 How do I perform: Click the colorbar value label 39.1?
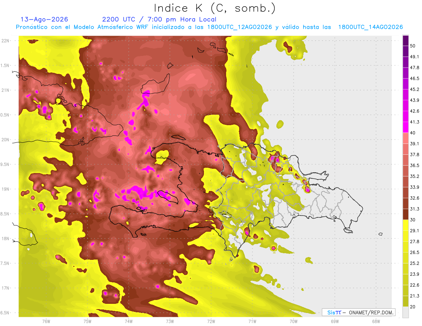point(415,144)
